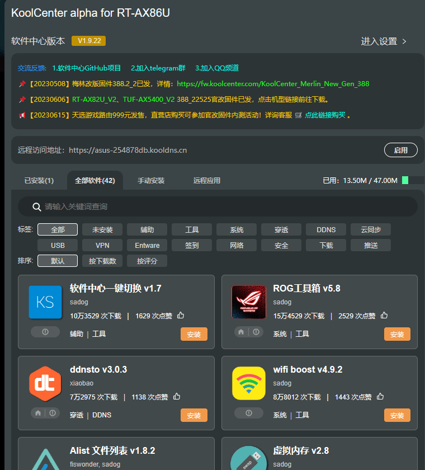Filter by the 穿透 tag
The height and width of the screenshot is (470, 425).
pyautogui.click(x=281, y=229)
